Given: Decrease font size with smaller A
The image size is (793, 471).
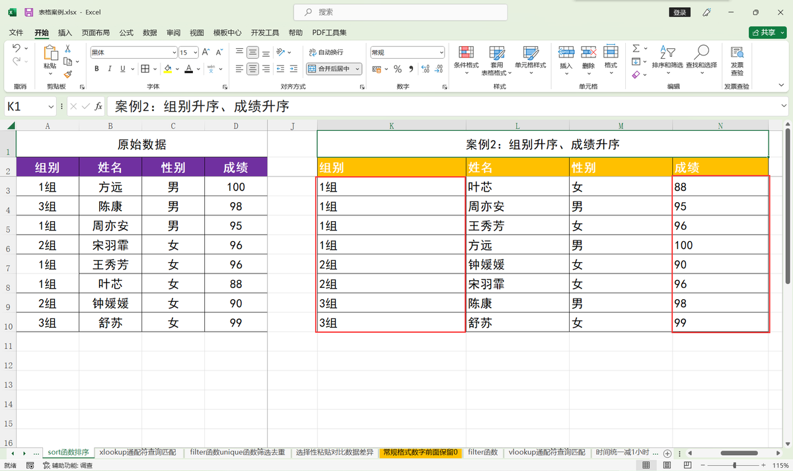Looking at the screenshot, I should [218, 52].
